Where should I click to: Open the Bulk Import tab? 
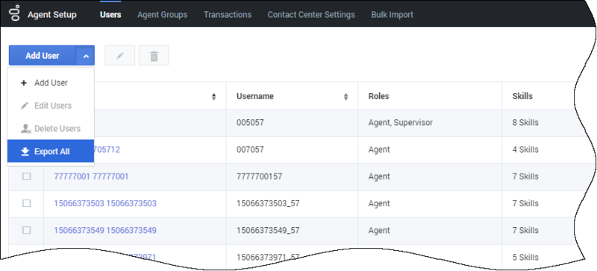tap(393, 14)
